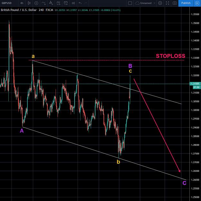
Task: Click the British Pound / U.S. Dollar title
Action: (19, 10)
